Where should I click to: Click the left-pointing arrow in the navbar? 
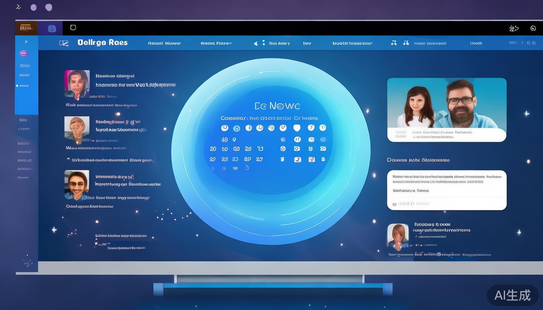click(x=255, y=43)
